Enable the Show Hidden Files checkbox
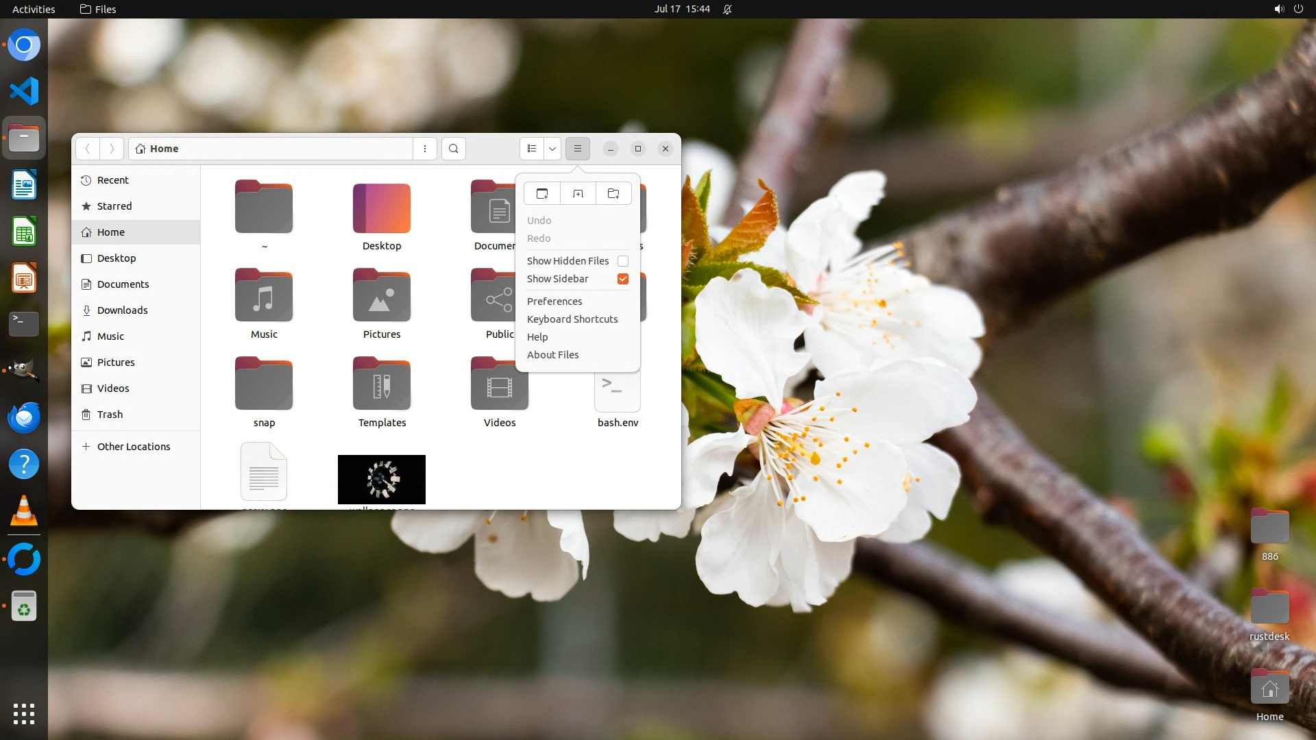This screenshot has width=1316, height=740. (623, 261)
